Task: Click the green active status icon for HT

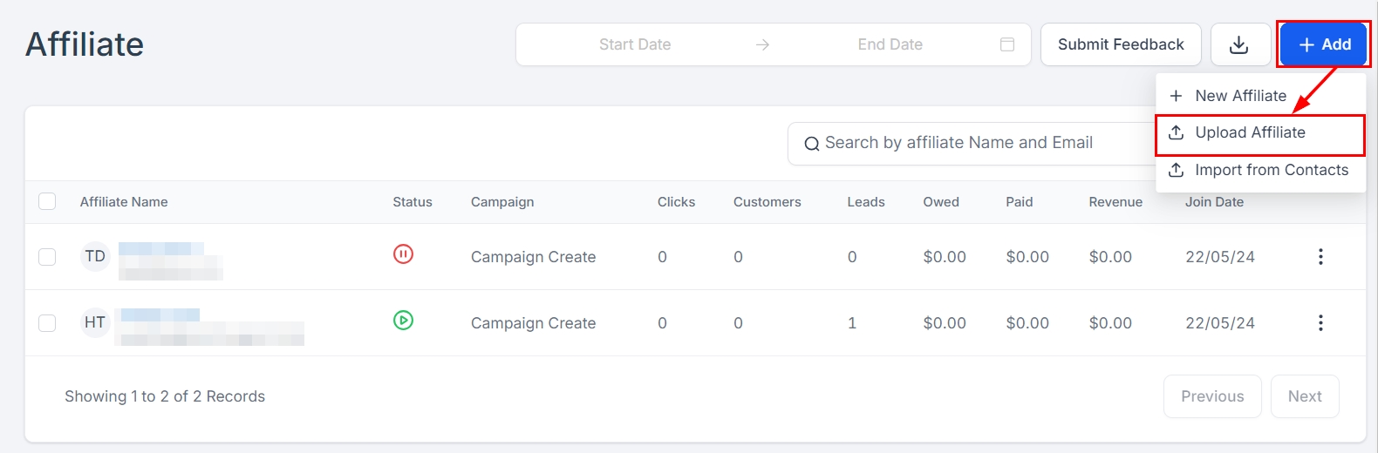Action: 403,321
